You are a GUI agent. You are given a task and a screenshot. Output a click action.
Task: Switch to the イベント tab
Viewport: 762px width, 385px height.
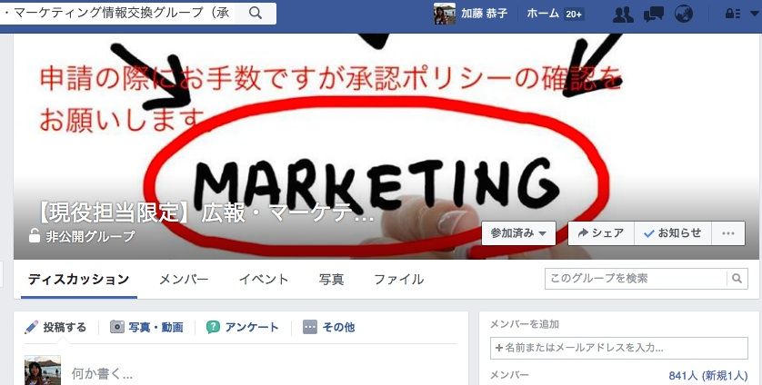coord(264,280)
